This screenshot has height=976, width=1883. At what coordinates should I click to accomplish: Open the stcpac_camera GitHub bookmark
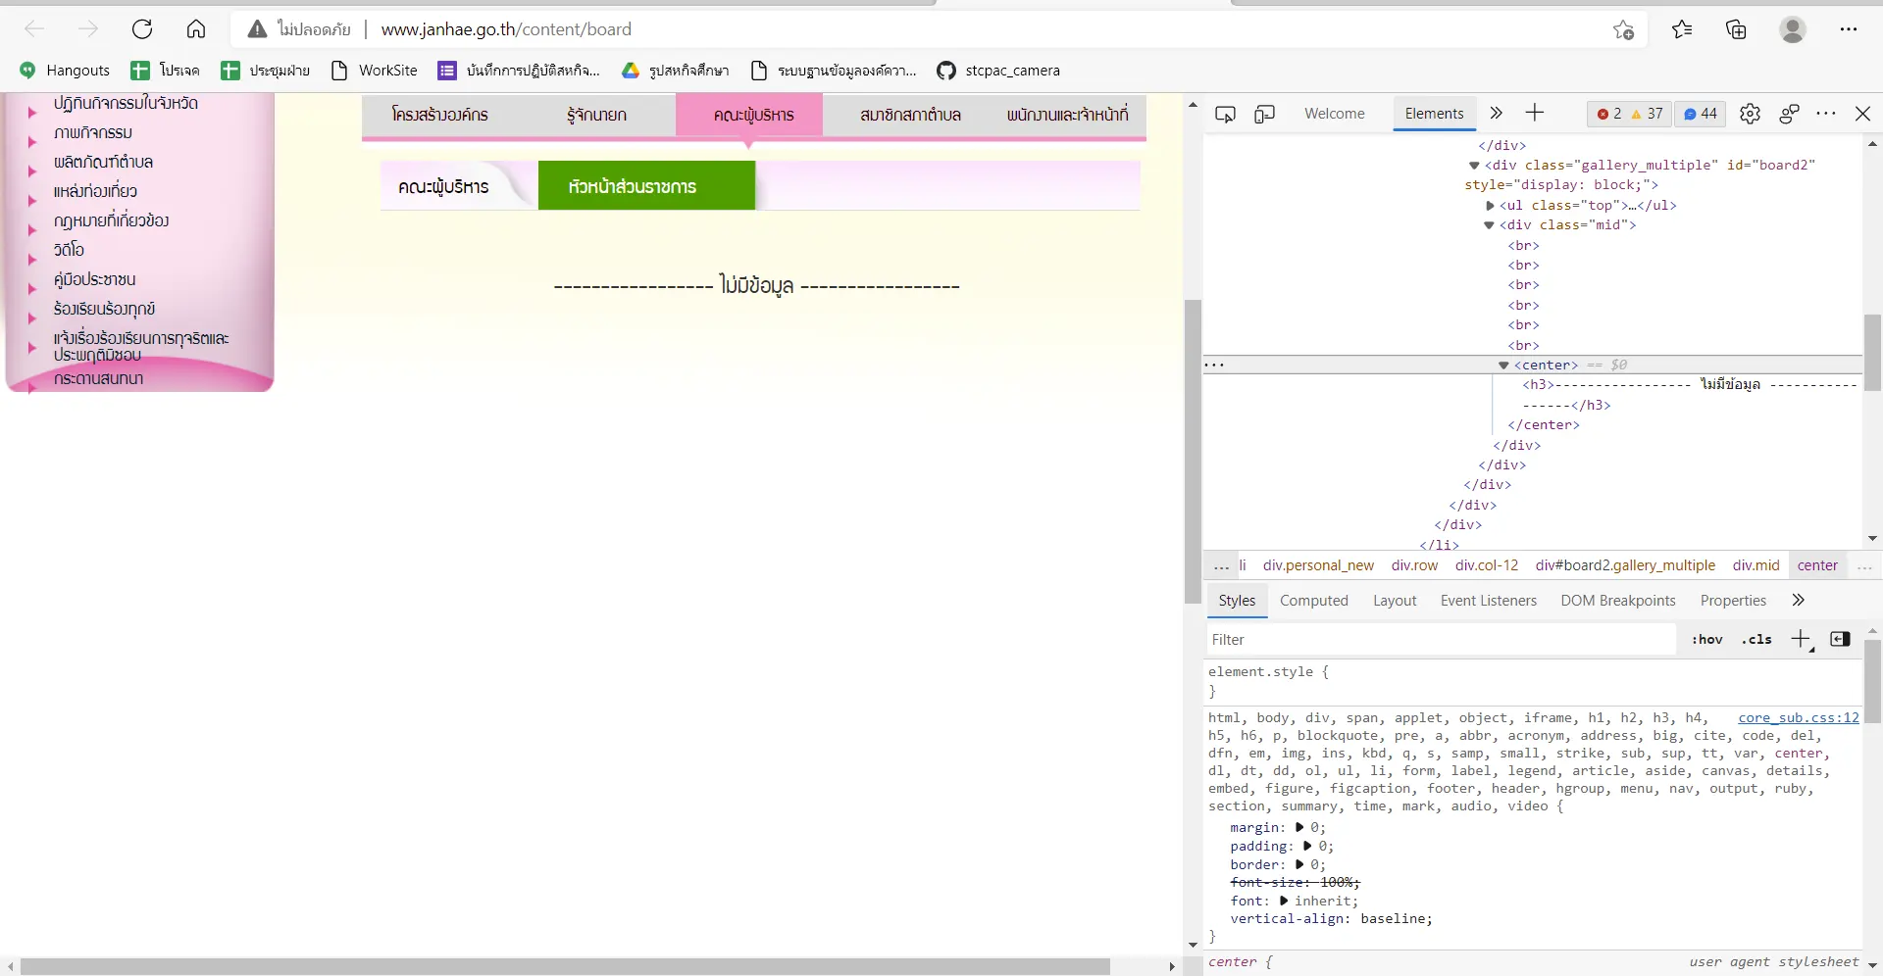pyautogui.click(x=998, y=71)
